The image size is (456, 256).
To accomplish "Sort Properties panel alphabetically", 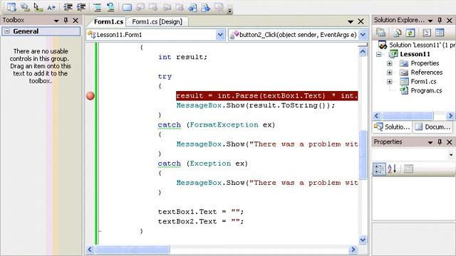I will [x=392, y=169].
